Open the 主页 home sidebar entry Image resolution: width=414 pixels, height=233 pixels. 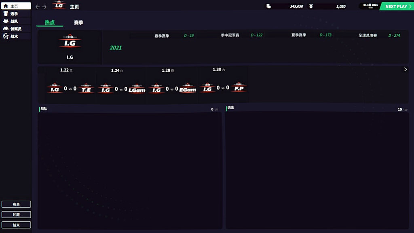point(16,6)
